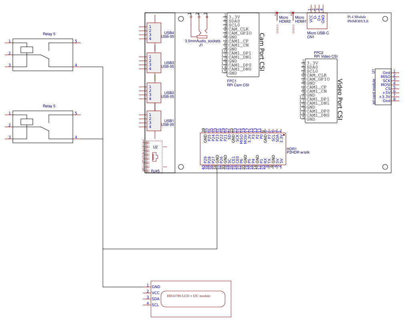Click the +3.3V pin on the SD card module
404x321 pixels.
(385, 97)
